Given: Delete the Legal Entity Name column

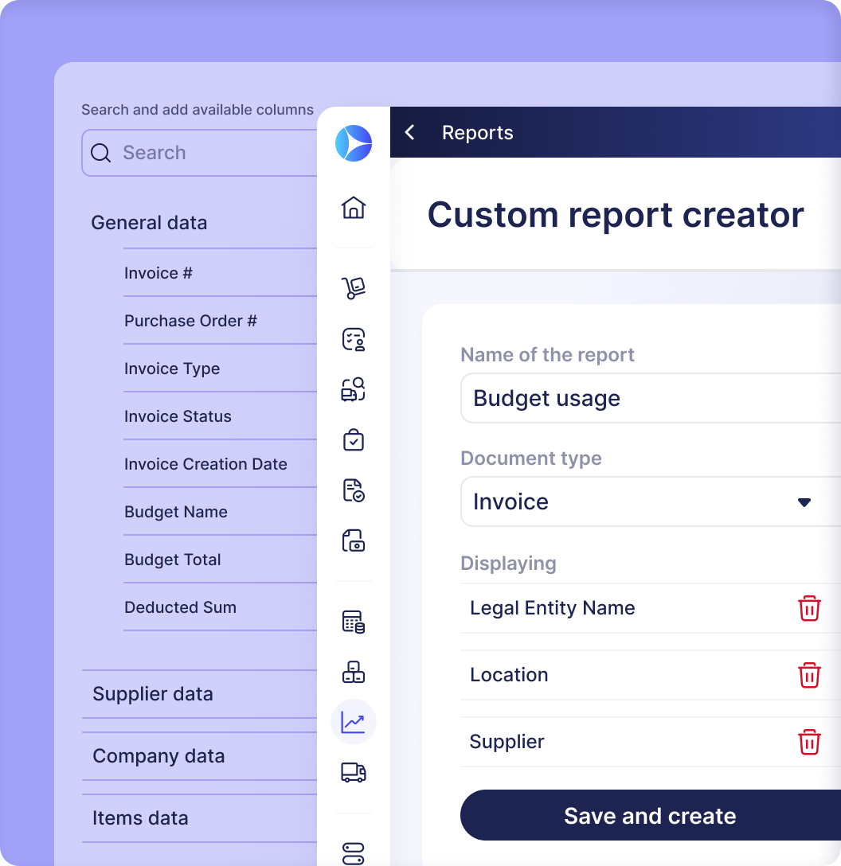Looking at the screenshot, I should 809,609.
